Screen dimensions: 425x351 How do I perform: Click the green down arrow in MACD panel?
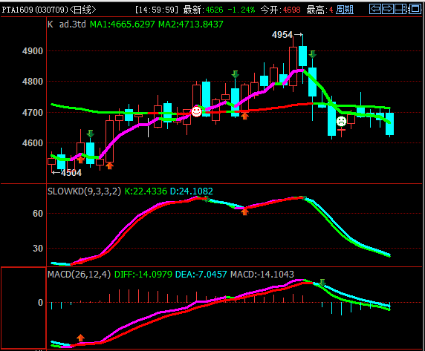322,283
